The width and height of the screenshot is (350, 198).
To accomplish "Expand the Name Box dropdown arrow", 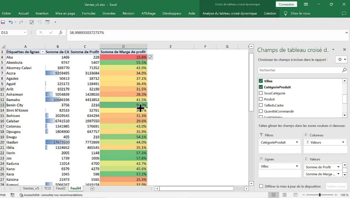I will (x=25, y=32).
